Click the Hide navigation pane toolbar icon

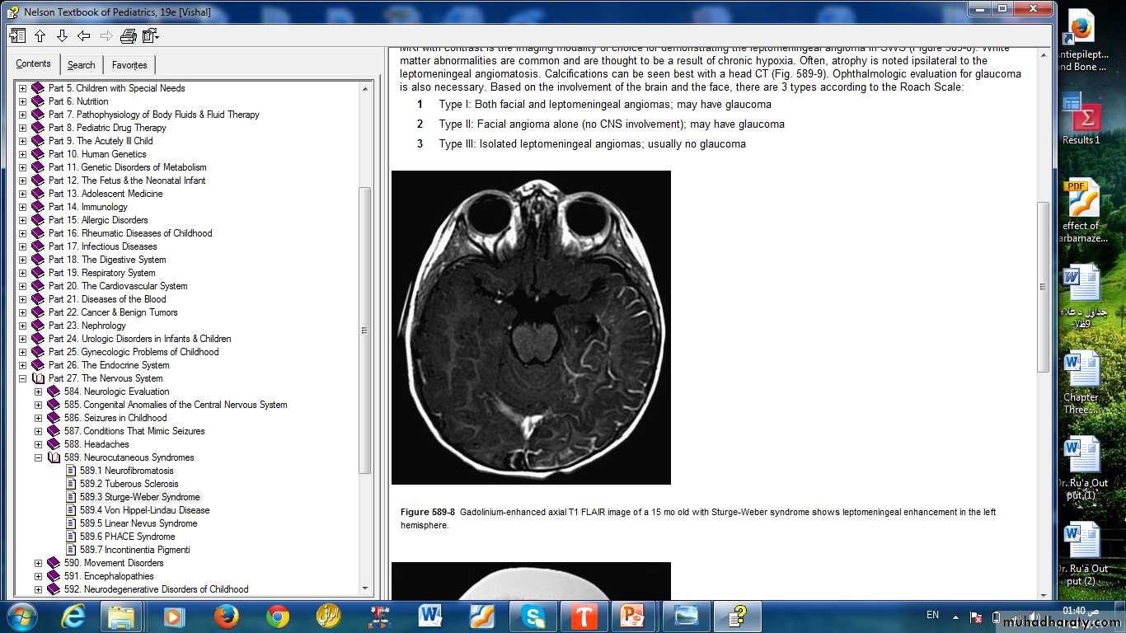[x=17, y=35]
